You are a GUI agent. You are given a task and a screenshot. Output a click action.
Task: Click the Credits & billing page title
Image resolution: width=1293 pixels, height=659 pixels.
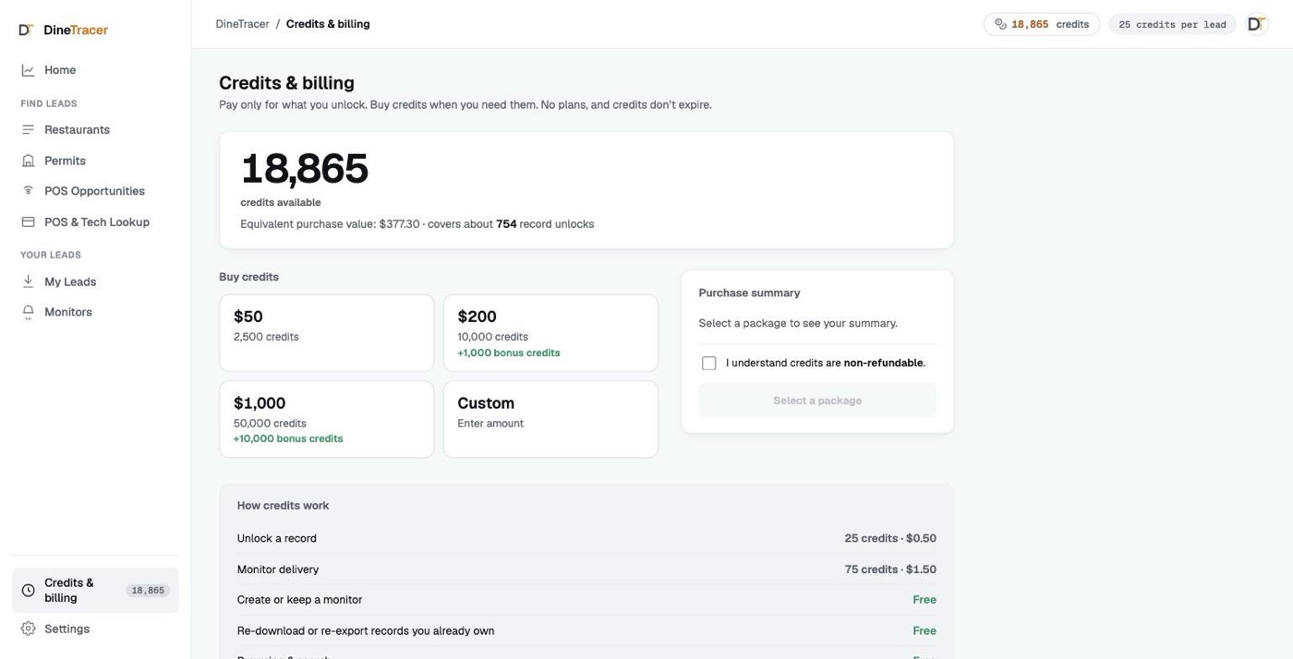pos(286,83)
